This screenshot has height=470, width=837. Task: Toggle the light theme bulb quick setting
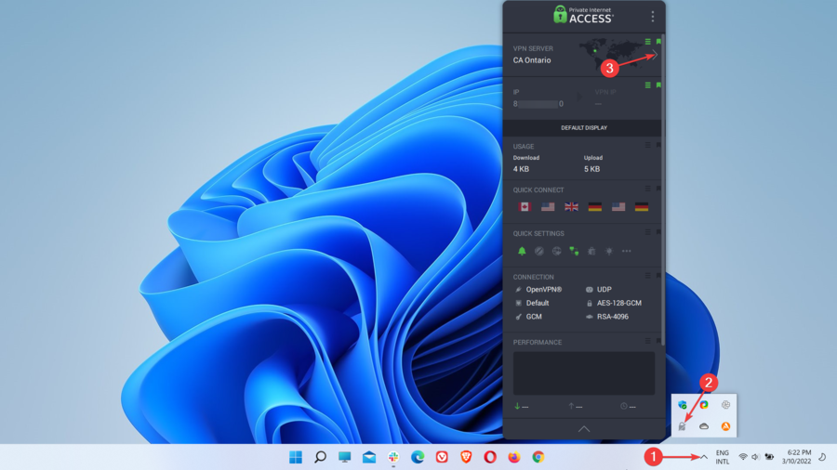[x=608, y=251]
